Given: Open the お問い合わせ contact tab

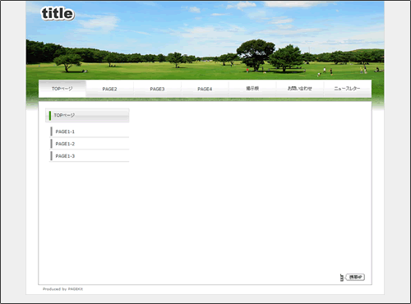Looking at the screenshot, I should pos(300,89).
